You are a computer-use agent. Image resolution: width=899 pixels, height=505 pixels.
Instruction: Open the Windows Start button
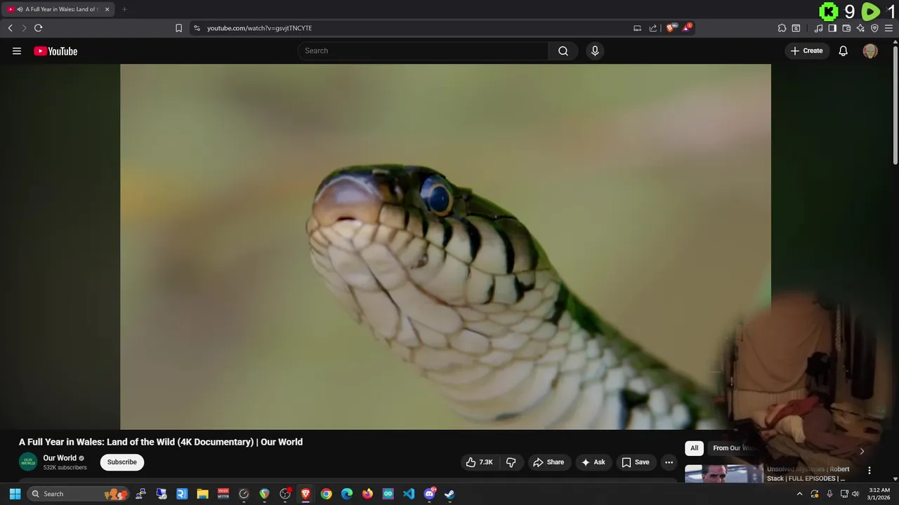coord(15,494)
